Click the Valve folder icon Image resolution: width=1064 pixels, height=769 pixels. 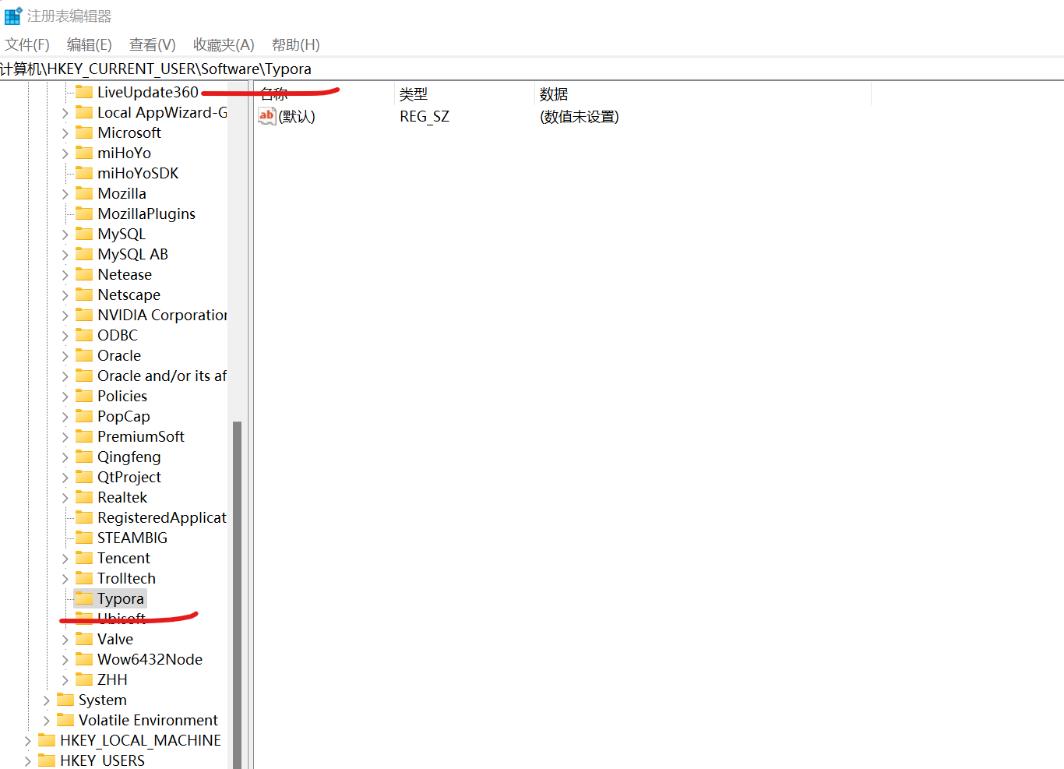(84, 639)
